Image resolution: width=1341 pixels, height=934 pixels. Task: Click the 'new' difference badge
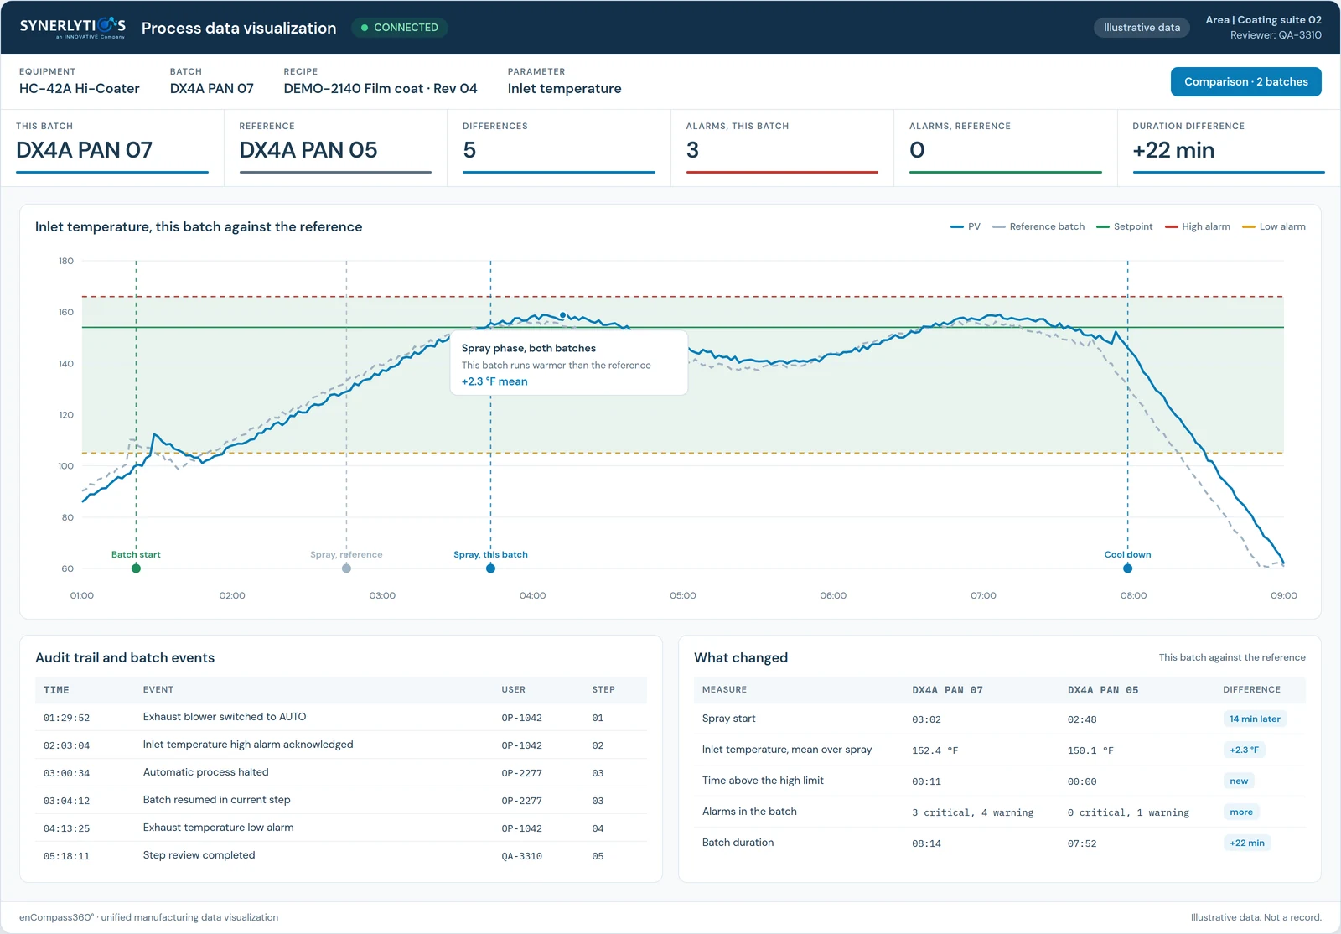pos(1239,781)
